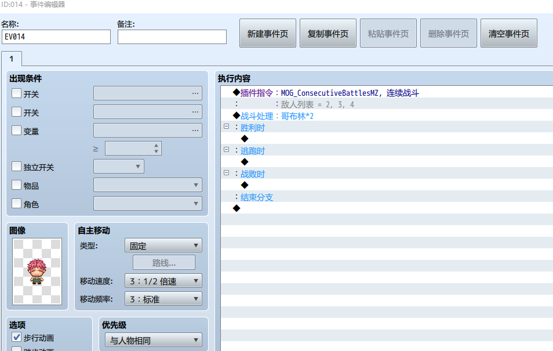Select the 逃跑时 command text
This screenshot has height=351, width=553.
tap(253, 151)
